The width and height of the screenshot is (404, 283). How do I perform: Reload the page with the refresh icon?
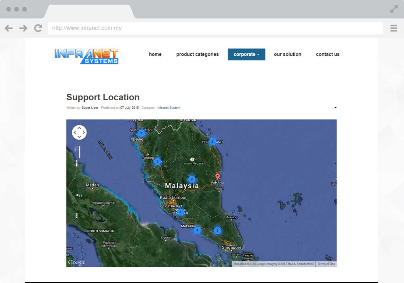tap(38, 28)
